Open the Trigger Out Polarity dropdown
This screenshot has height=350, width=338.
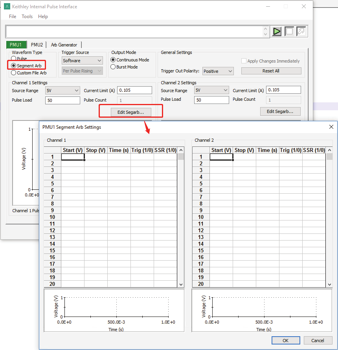pyautogui.click(x=218, y=71)
